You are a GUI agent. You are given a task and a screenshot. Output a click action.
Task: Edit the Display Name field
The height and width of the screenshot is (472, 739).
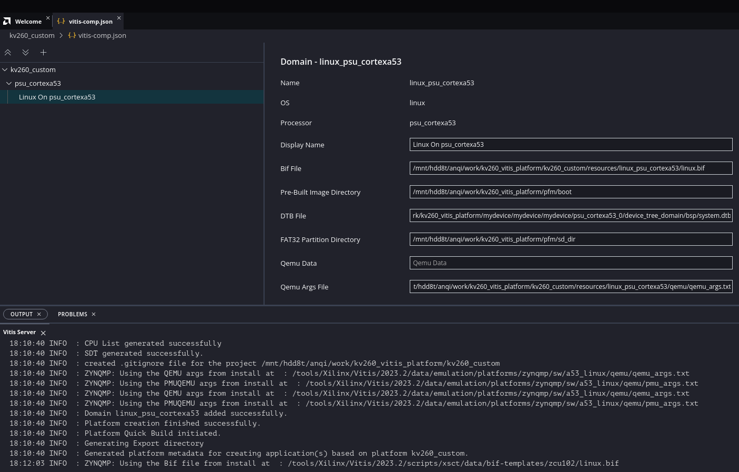point(571,145)
